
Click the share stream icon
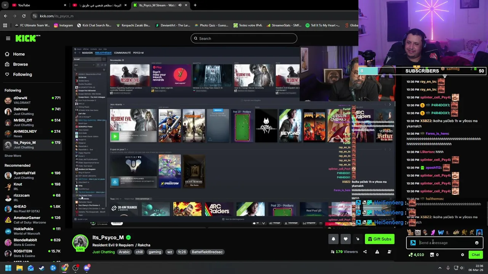point(365,252)
